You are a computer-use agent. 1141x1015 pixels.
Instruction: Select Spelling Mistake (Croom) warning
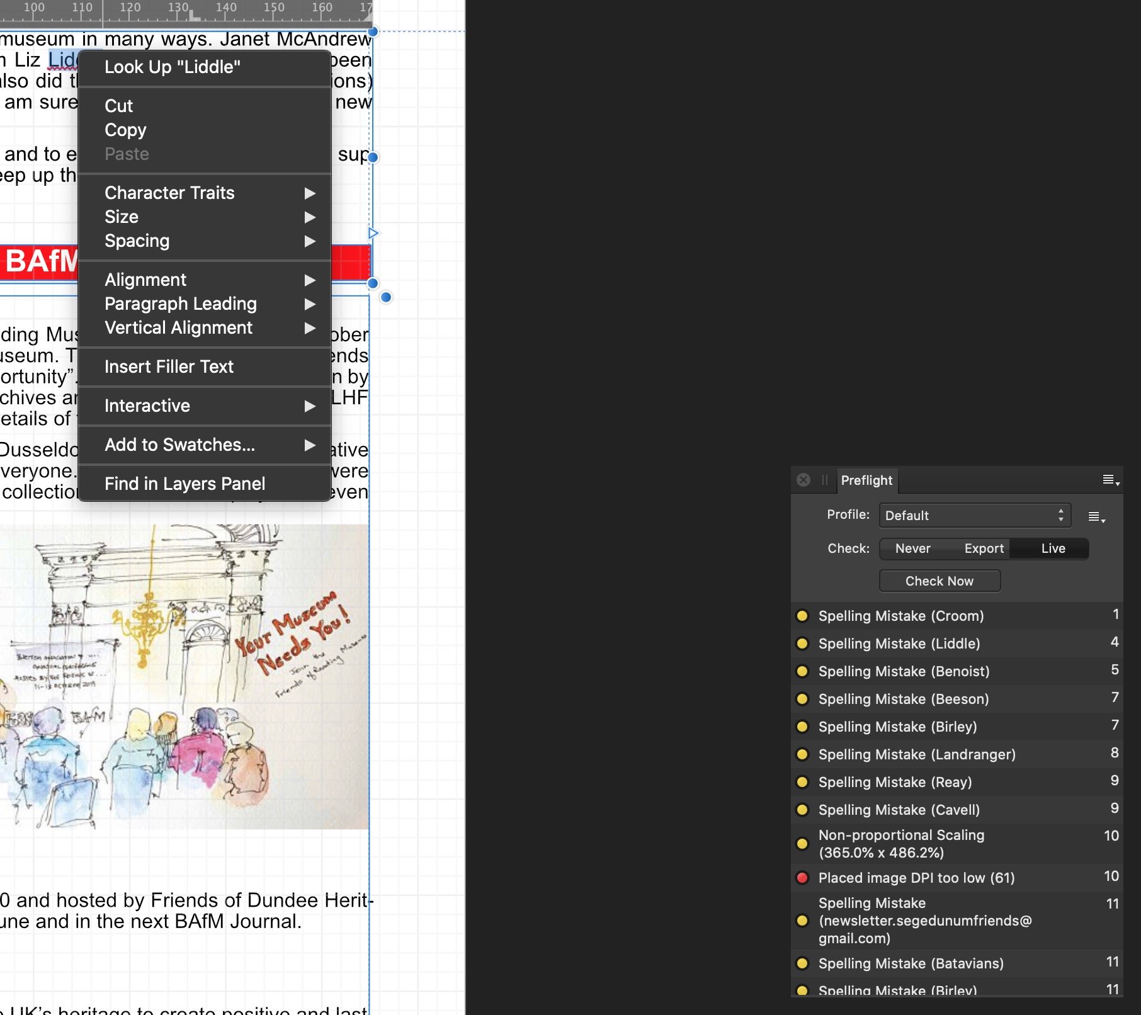[957, 616]
